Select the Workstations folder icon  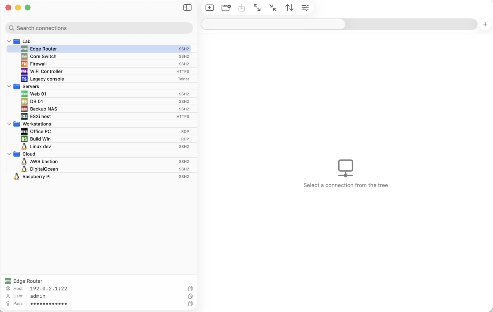pos(17,124)
